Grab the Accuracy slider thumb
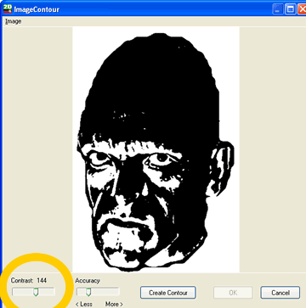The width and height of the screenshot is (306, 308). click(88, 292)
